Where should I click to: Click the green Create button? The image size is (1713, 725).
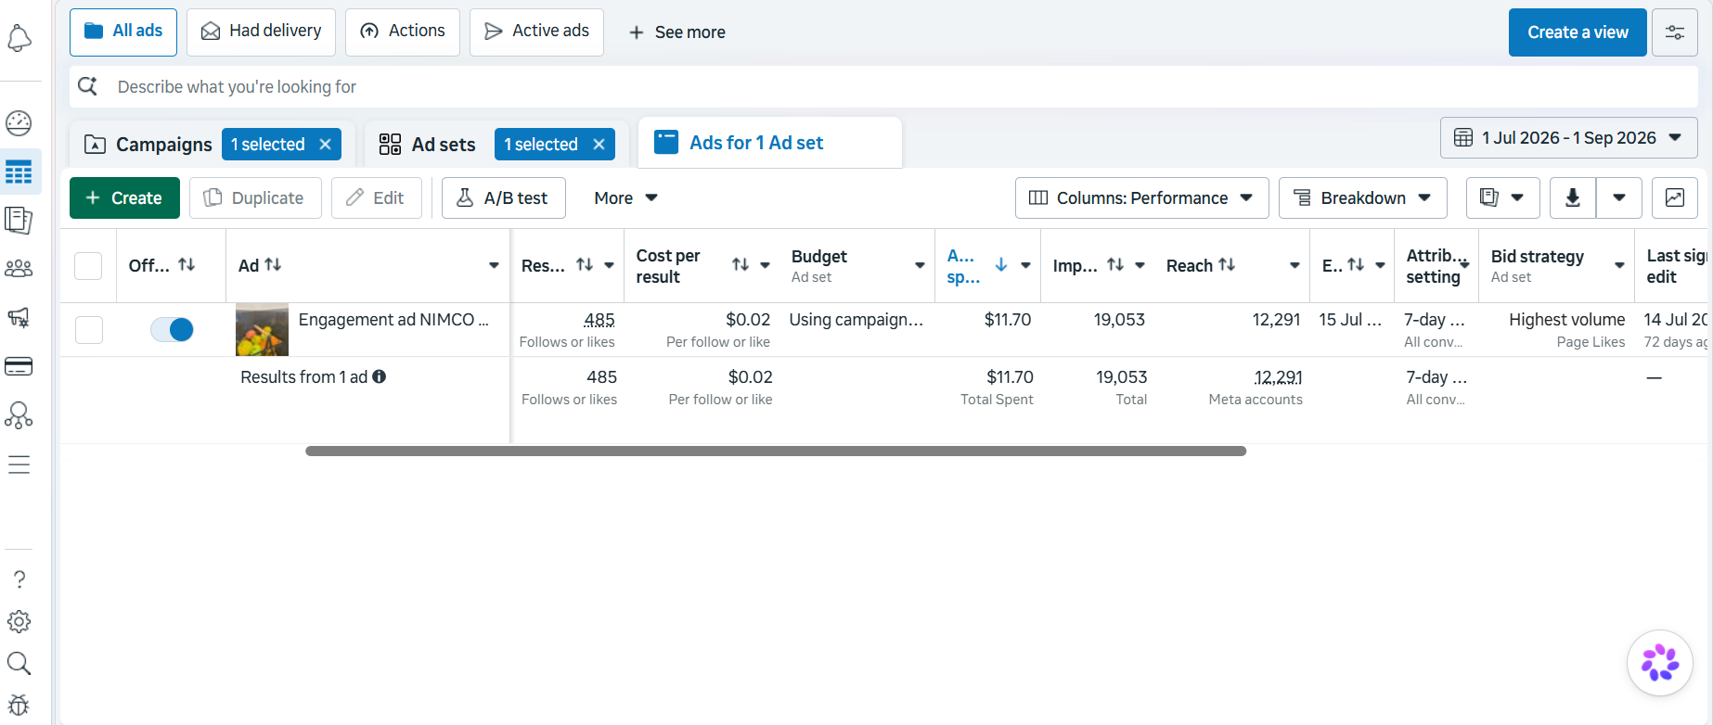(x=124, y=197)
